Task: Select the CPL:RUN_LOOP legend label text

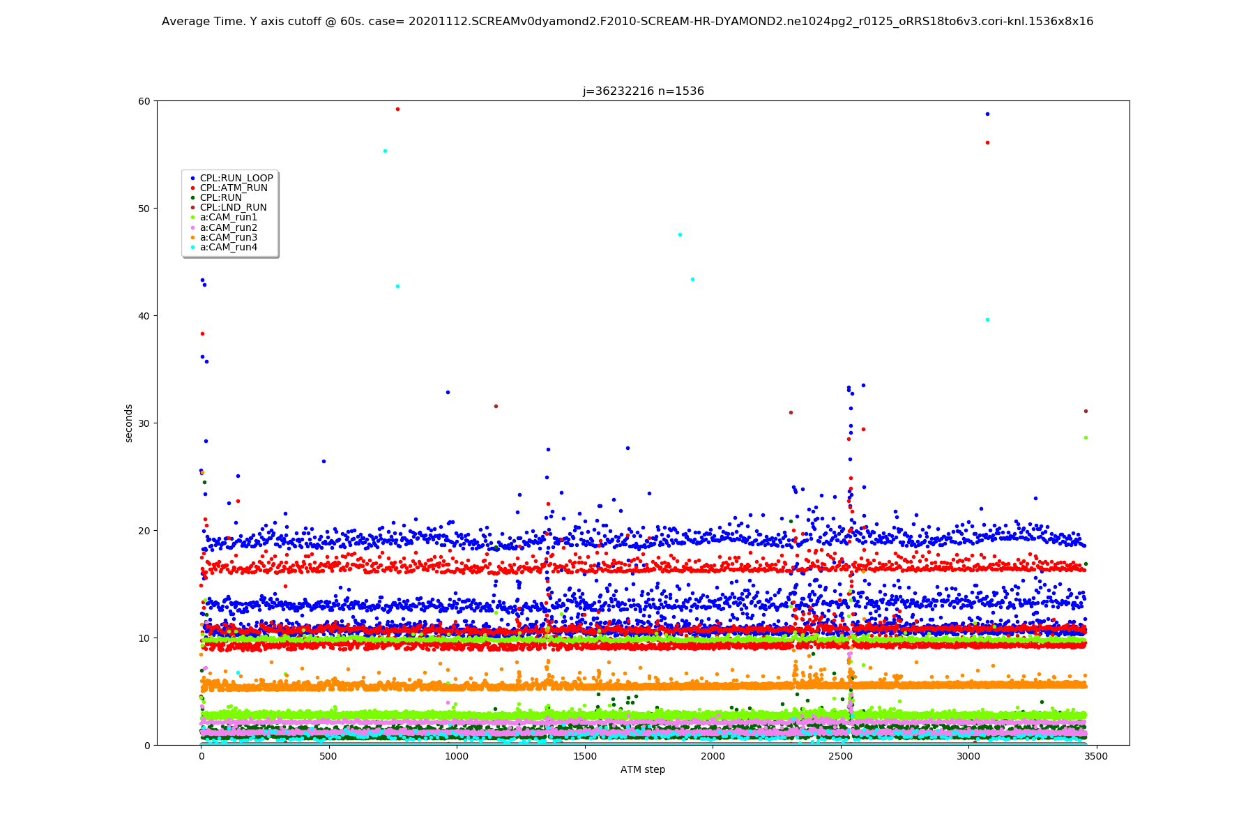Action: [x=236, y=179]
